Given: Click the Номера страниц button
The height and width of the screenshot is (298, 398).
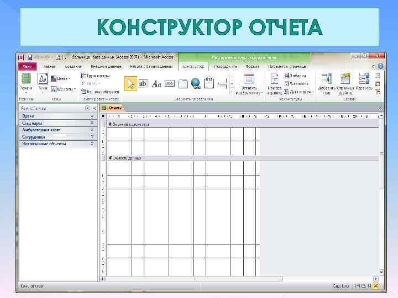Looking at the screenshot, I should tap(275, 84).
